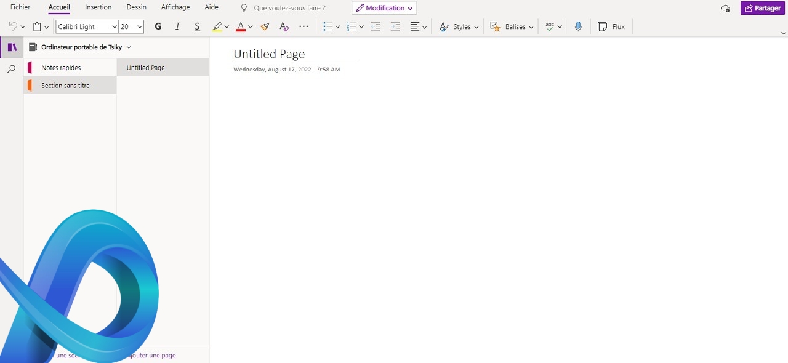788x363 pixels.
Task: Switch to the Insertion tab
Action: (x=98, y=7)
